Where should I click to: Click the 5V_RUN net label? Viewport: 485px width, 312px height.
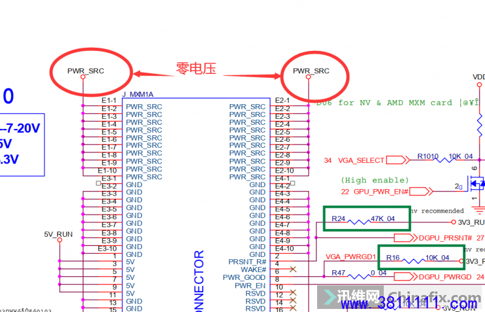[58, 234]
